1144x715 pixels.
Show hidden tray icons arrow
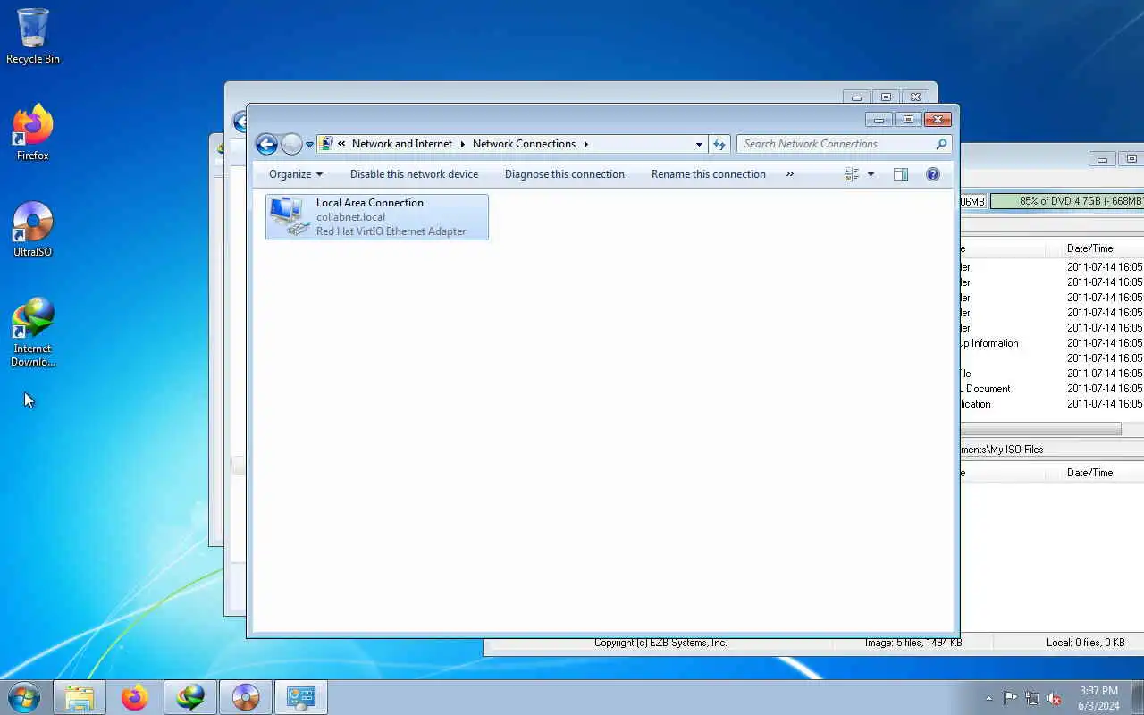[988, 698]
